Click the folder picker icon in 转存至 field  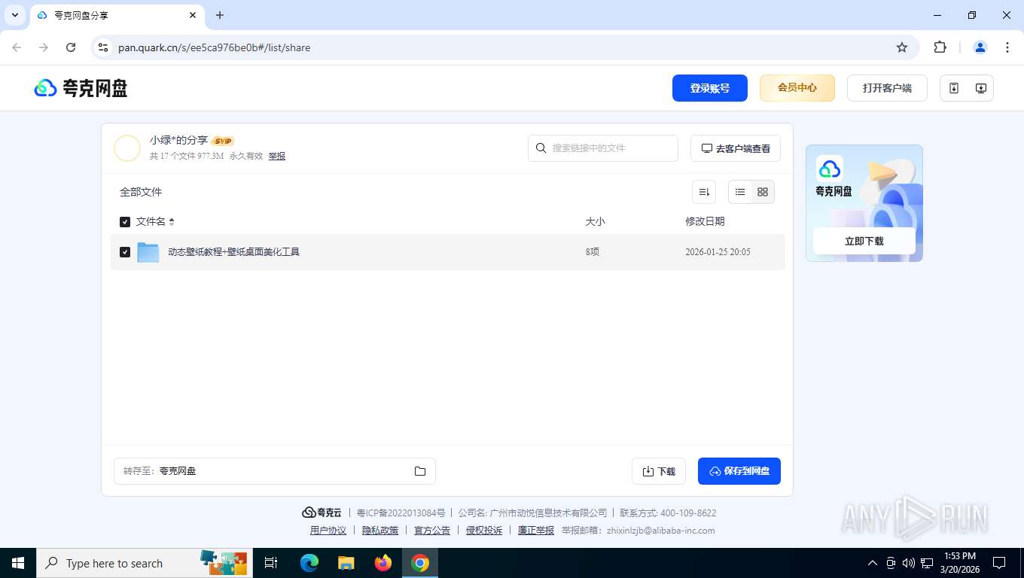pos(420,471)
